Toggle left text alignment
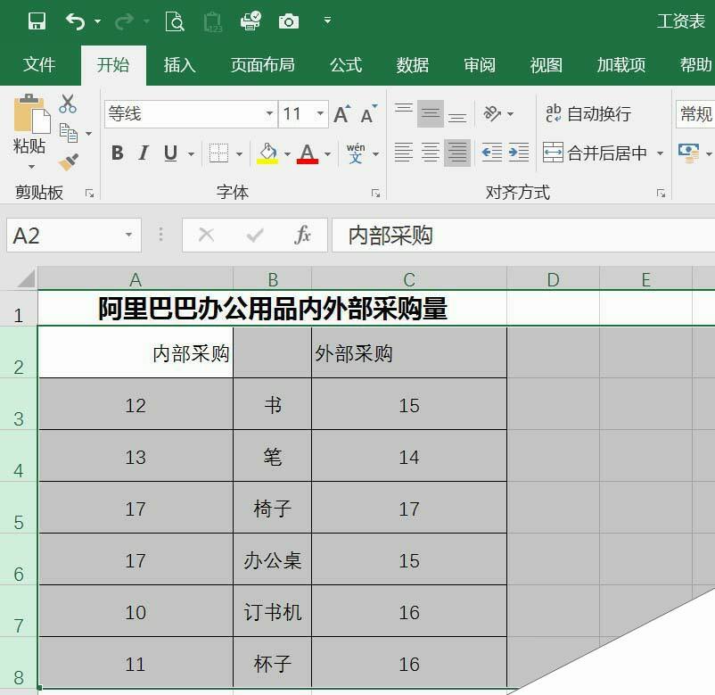715x695 pixels. pos(404,153)
